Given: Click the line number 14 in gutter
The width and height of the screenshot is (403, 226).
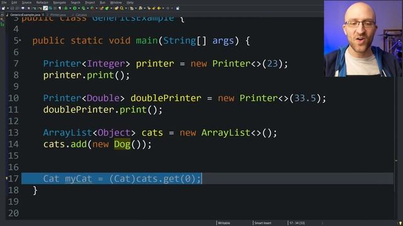Looking at the screenshot, I should (13, 144).
